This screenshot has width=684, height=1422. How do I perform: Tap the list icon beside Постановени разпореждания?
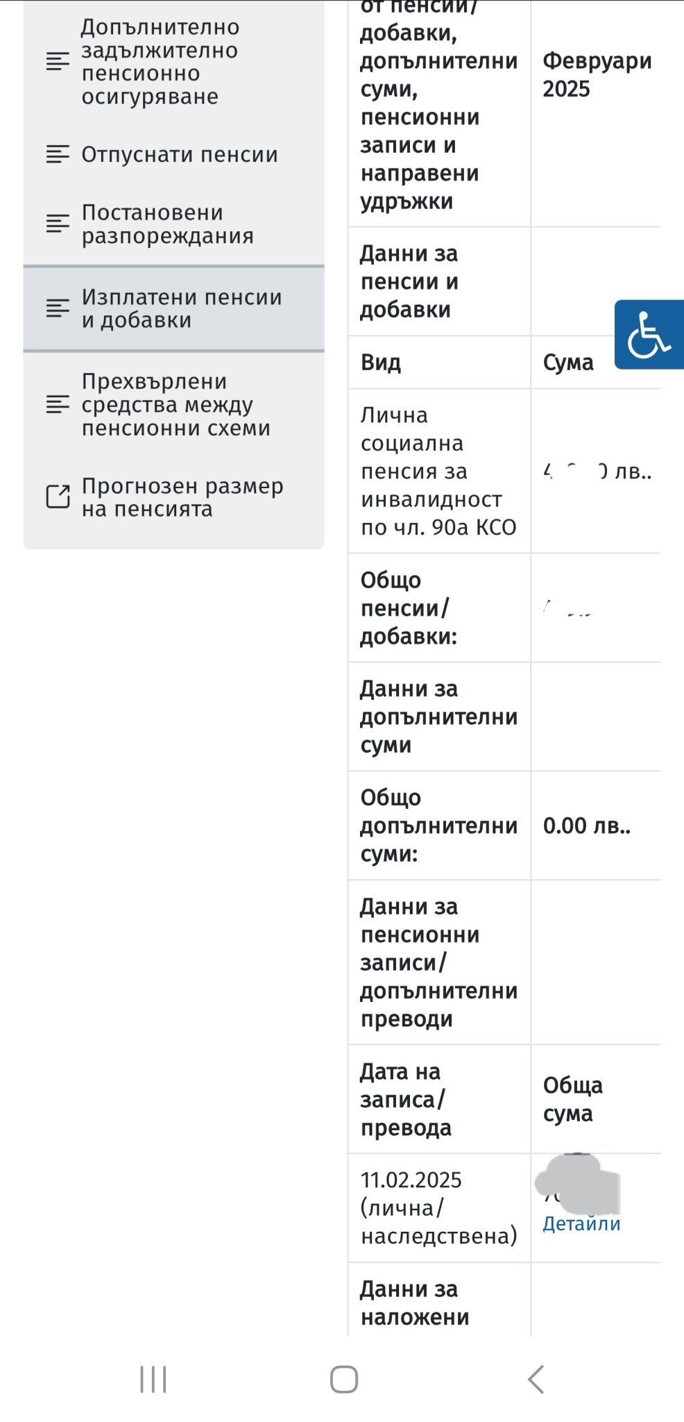tap(58, 224)
